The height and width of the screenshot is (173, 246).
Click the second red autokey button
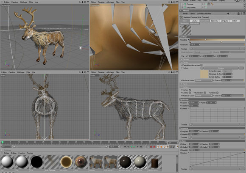(154, 147)
